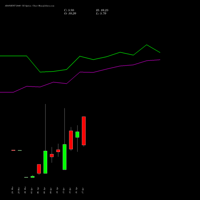Click the small red candlestick above 10 Apr

58,151
